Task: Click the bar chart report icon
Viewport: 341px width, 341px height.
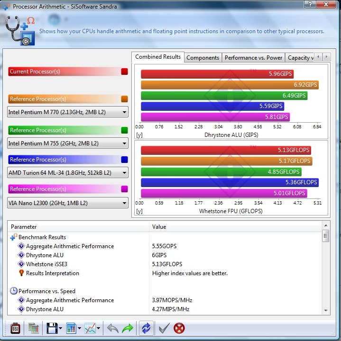Action: [x=71, y=328]
